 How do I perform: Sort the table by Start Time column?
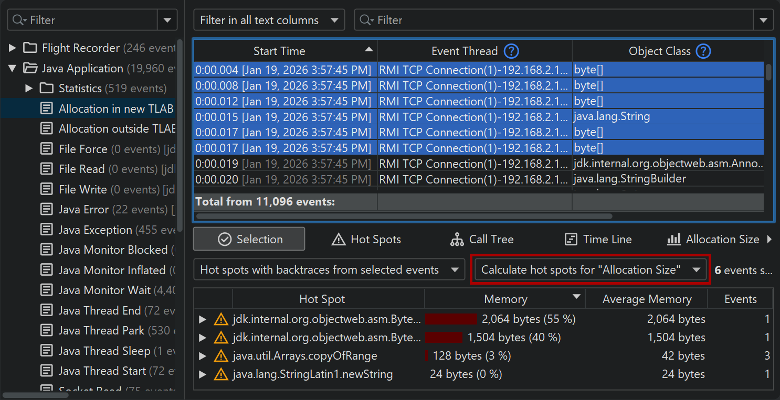click(x=279, y=51)
